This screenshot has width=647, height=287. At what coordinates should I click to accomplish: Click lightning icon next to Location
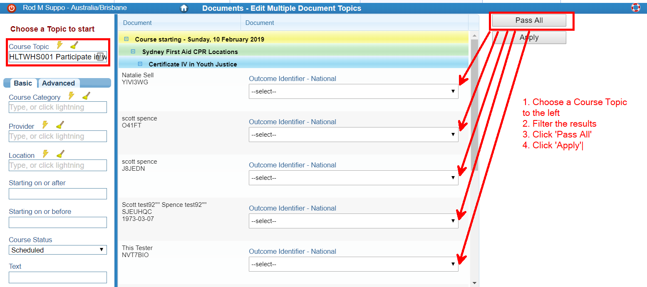(x=46, y=154)
